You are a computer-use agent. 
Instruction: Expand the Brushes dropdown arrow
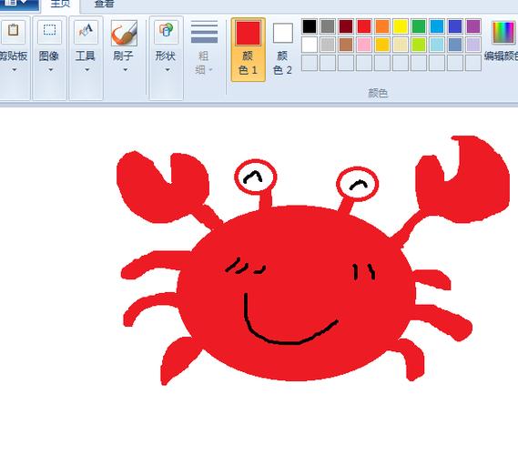tap(126, 70)
